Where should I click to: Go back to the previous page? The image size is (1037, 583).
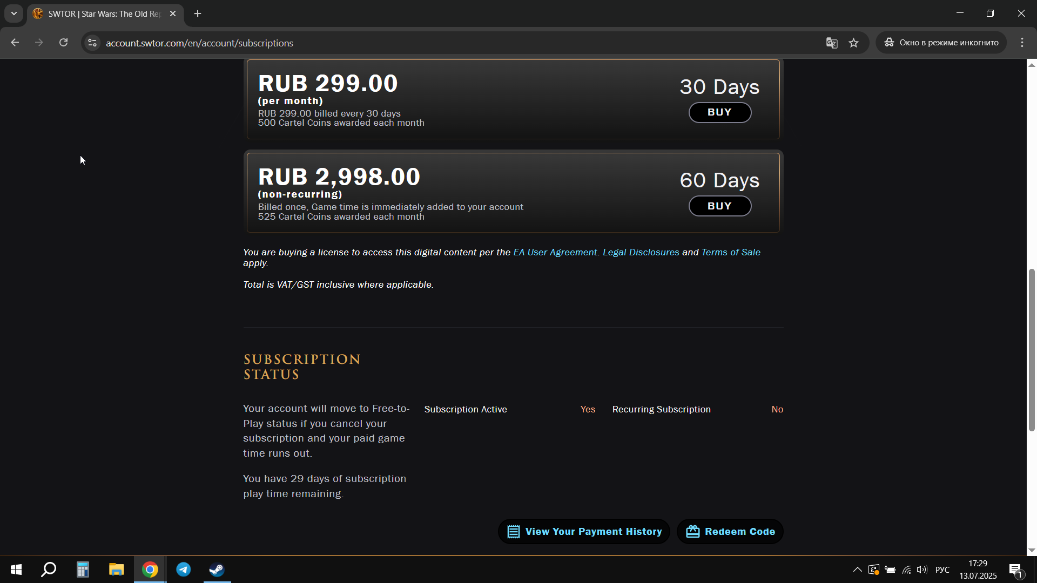(x=15, y=43)
